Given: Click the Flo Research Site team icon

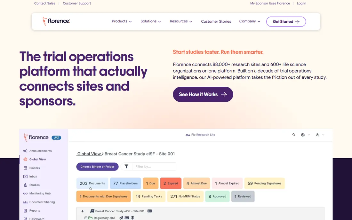Looking at the screenshot, I should (188, 135).
